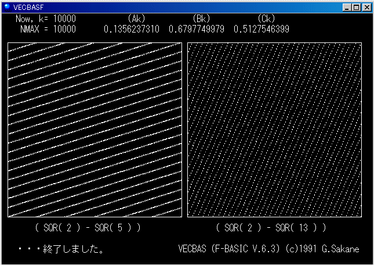Screen dimensions: 374x265
Task: Select the Ck value 0.5127546399
Action: pos(262,29)
